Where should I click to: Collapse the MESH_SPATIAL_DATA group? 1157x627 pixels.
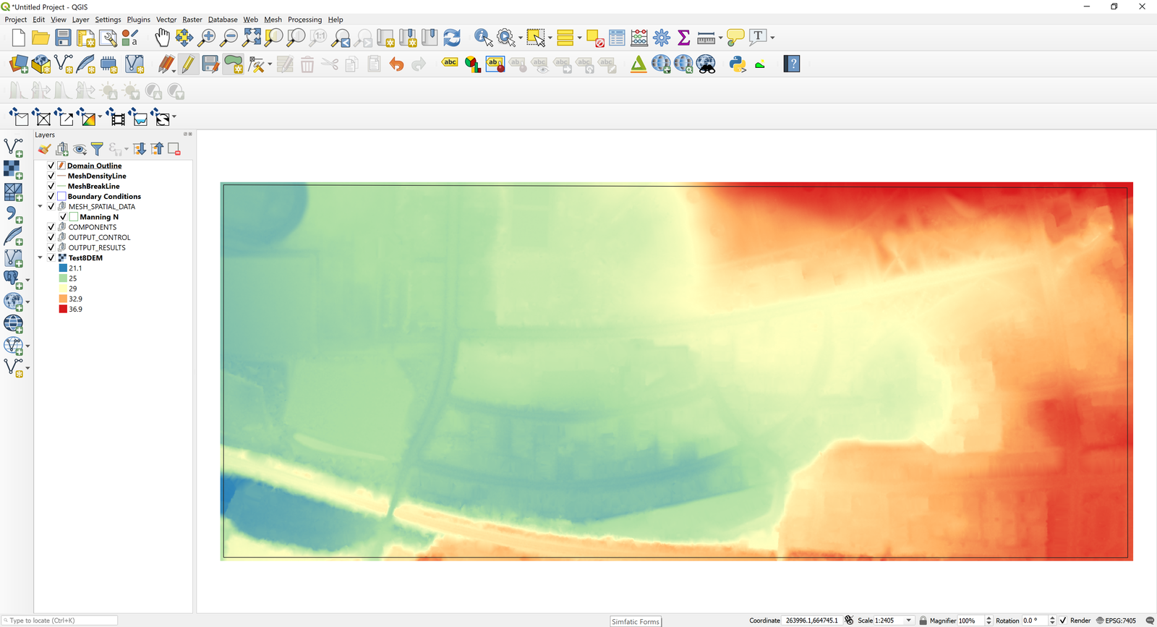click(40, 207)
